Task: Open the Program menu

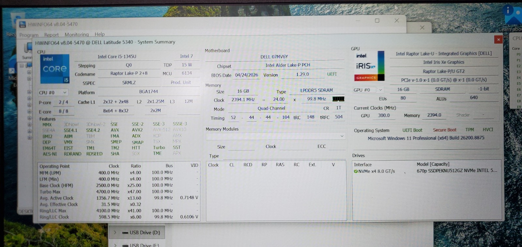Action: (29, 35)
